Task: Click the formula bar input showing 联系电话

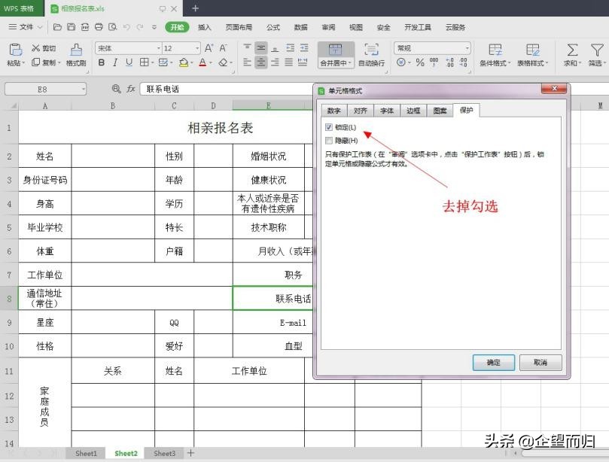Action: tap(227, 89)
